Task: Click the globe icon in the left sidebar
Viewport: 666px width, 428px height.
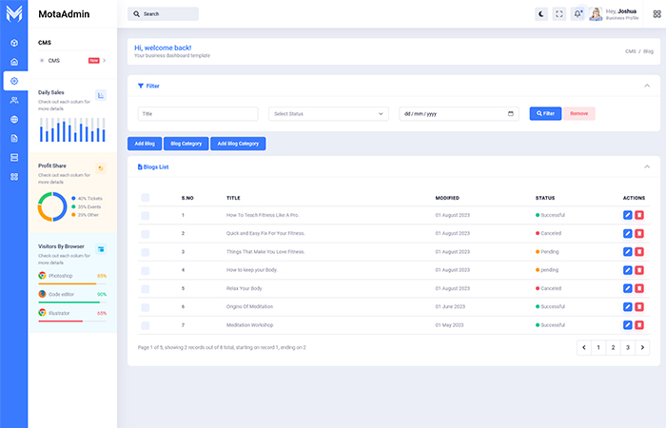Action: point(14,119)
